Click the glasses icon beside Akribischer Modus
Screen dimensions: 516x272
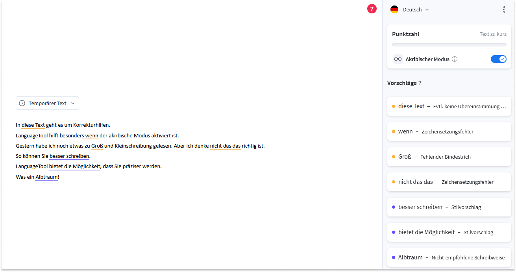(398, 59)
